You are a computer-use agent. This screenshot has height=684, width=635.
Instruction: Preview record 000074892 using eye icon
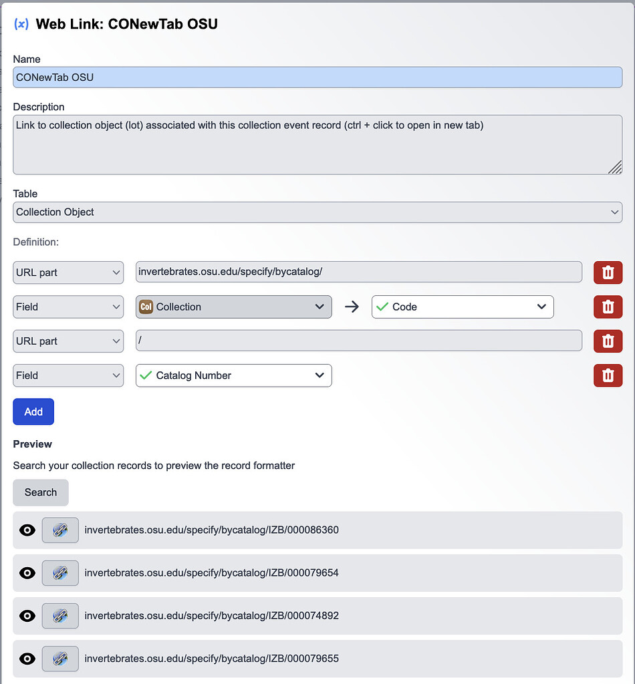27,616
